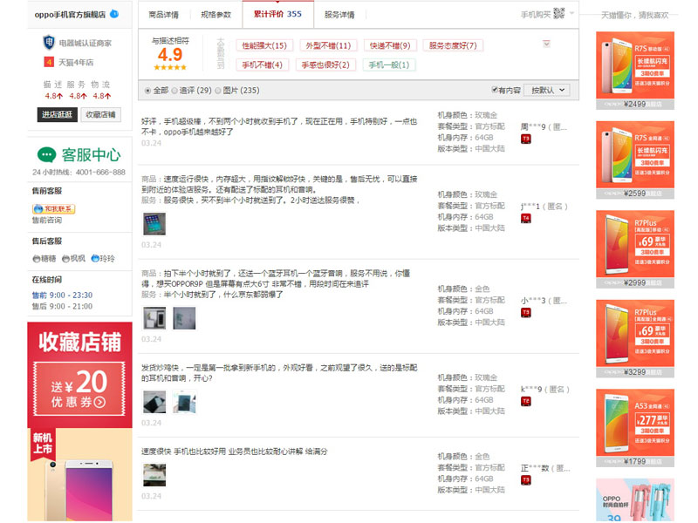This screenshot has height=523, width=698.
Task: Expand the review tags with the down arrow
Action: [547, 44]
